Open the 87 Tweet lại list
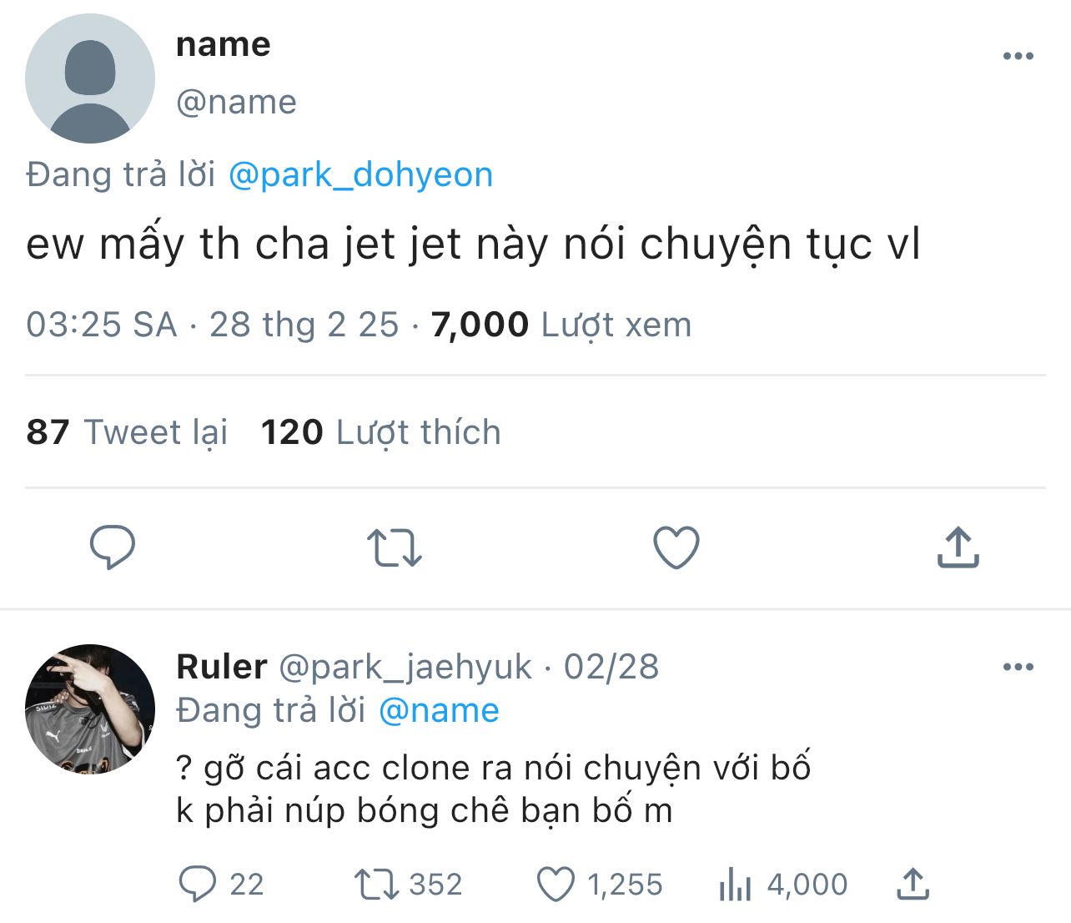This screenshot has width=1071, height=923. pos(127,432)
